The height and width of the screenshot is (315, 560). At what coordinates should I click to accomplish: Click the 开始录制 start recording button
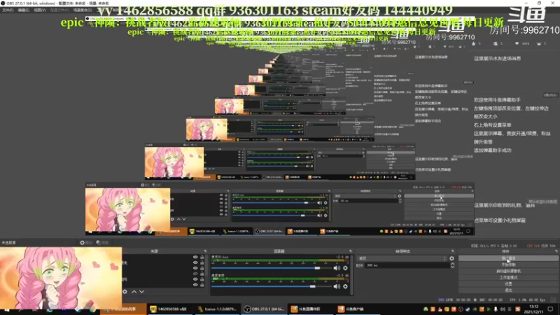pyautogui.click(x=508, y=265)
